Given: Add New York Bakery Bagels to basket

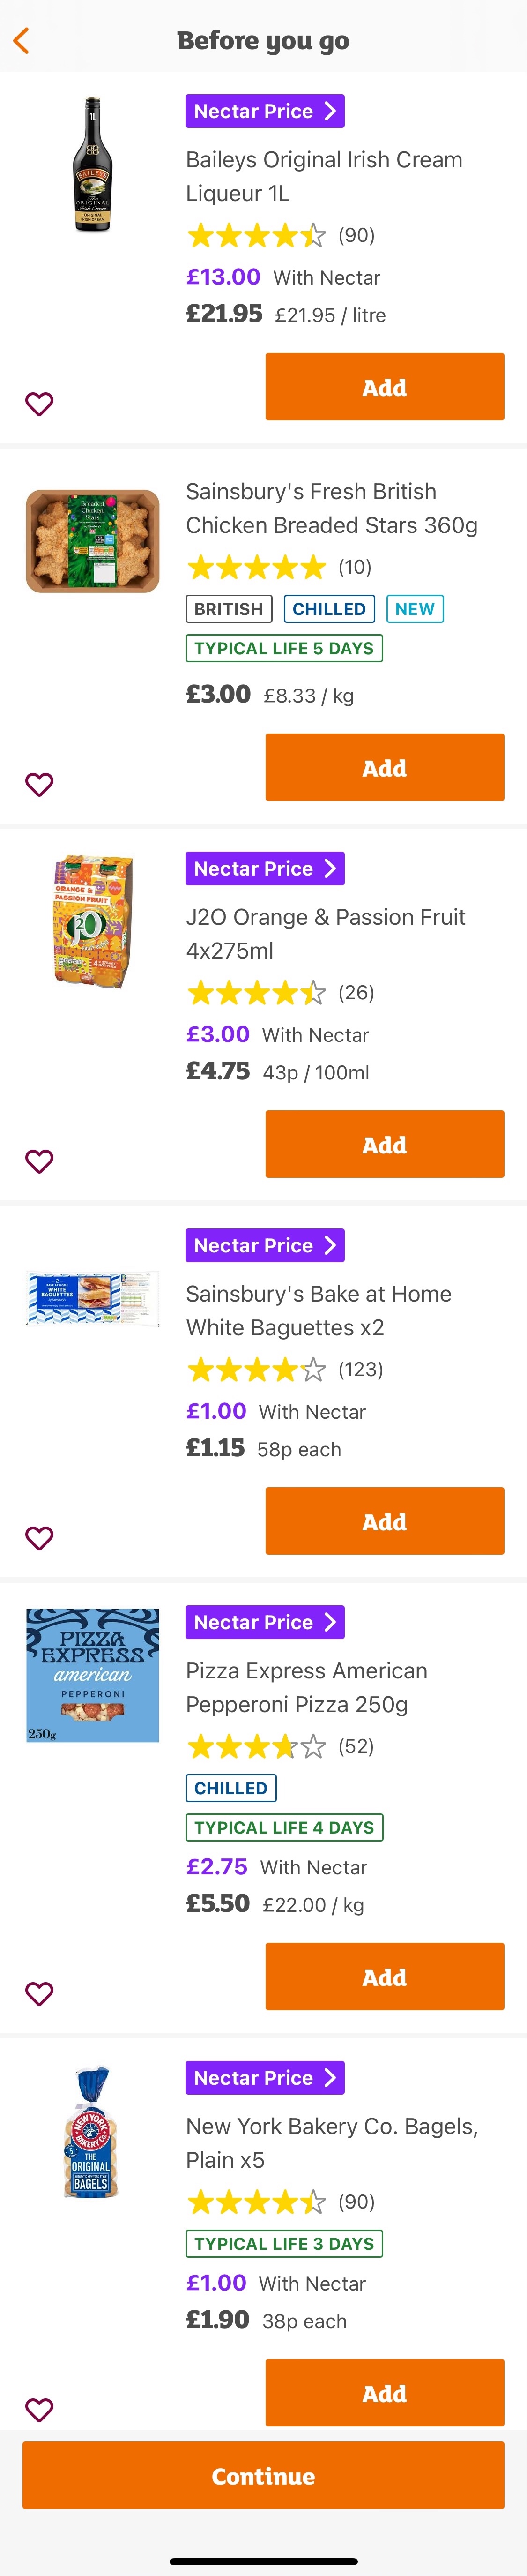Looking at the screenshot, I should pyautogui.click(x=384, y=2393).
